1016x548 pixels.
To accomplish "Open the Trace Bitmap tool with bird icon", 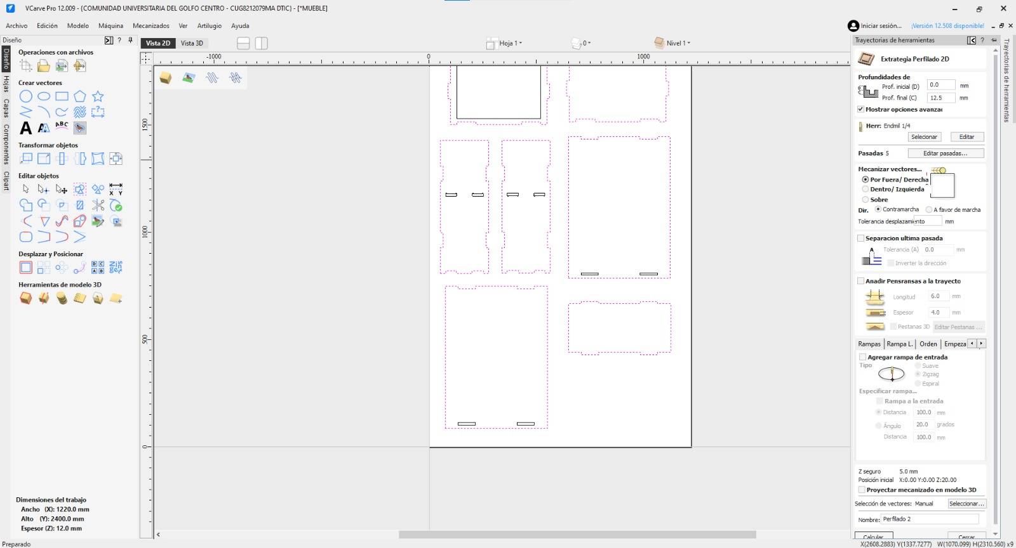I will [79, 127].
